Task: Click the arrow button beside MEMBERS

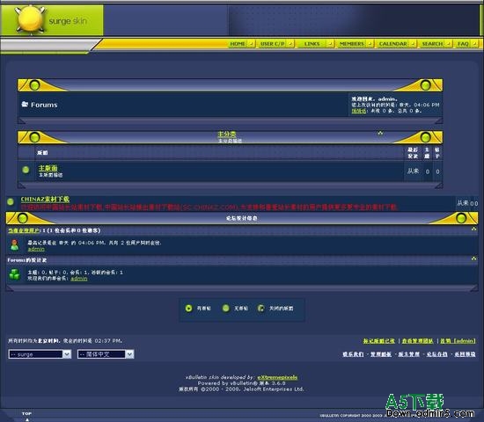Action: pyautogui.click(x=370, y=44)
